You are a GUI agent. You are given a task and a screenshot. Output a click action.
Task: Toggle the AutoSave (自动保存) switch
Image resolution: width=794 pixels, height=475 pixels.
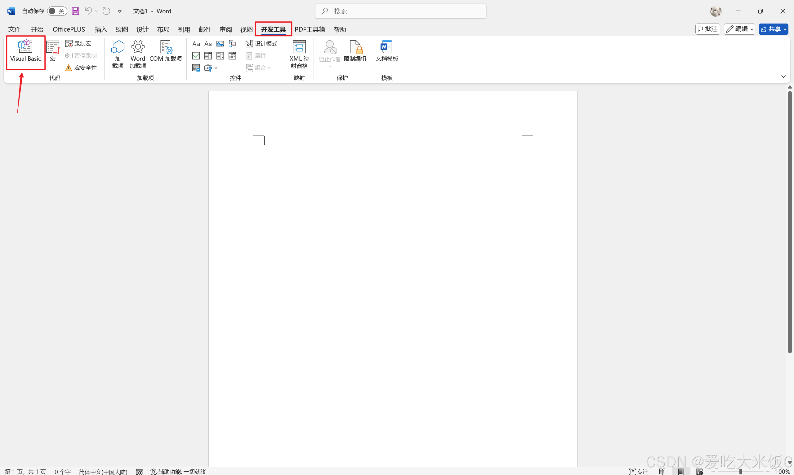tap(57, 11)
